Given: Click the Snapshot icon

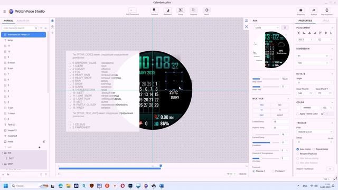Looking at the screenshot, I should 301,11.
